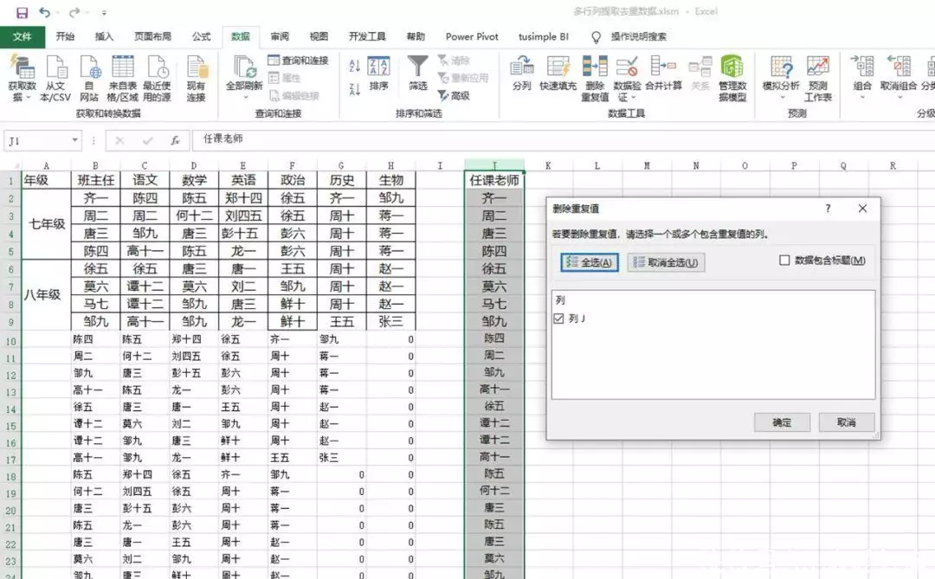Viewport: 935px width, 579px height.
Task: Close the Remove Duplicates dialog
Action: click(x=862, y=208)
